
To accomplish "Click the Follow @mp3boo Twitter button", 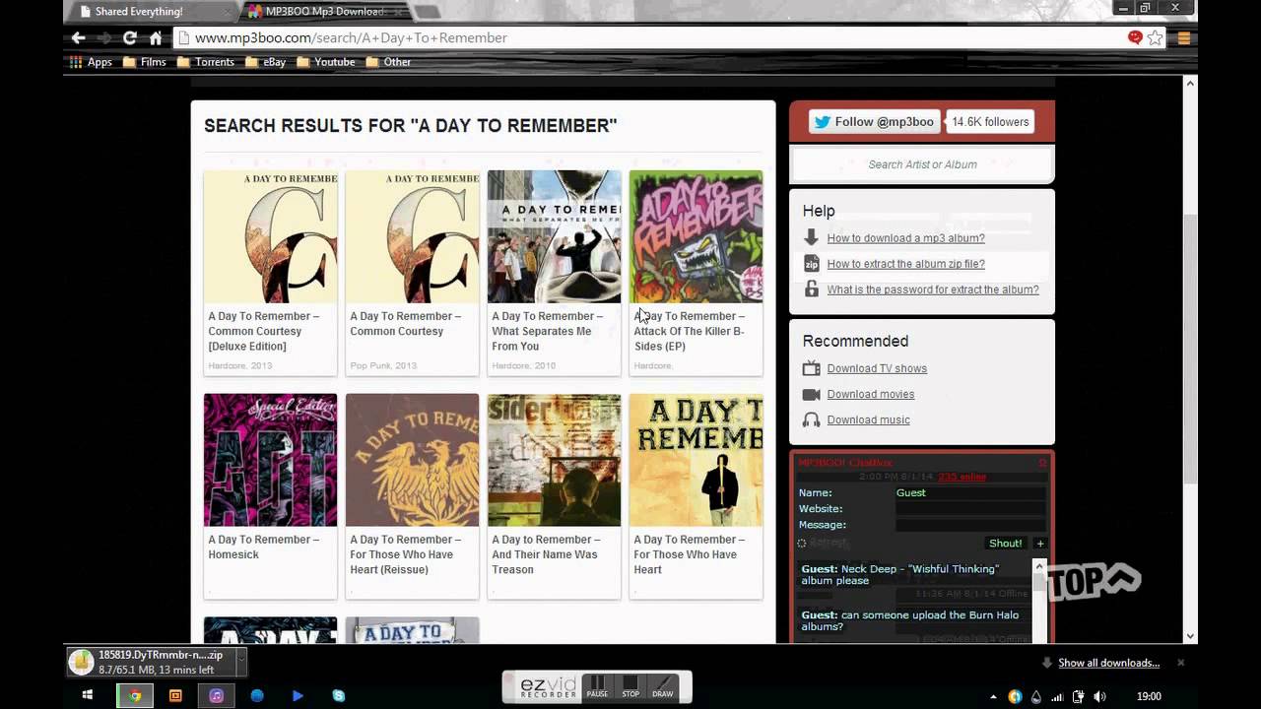I will tap(873, 122).
